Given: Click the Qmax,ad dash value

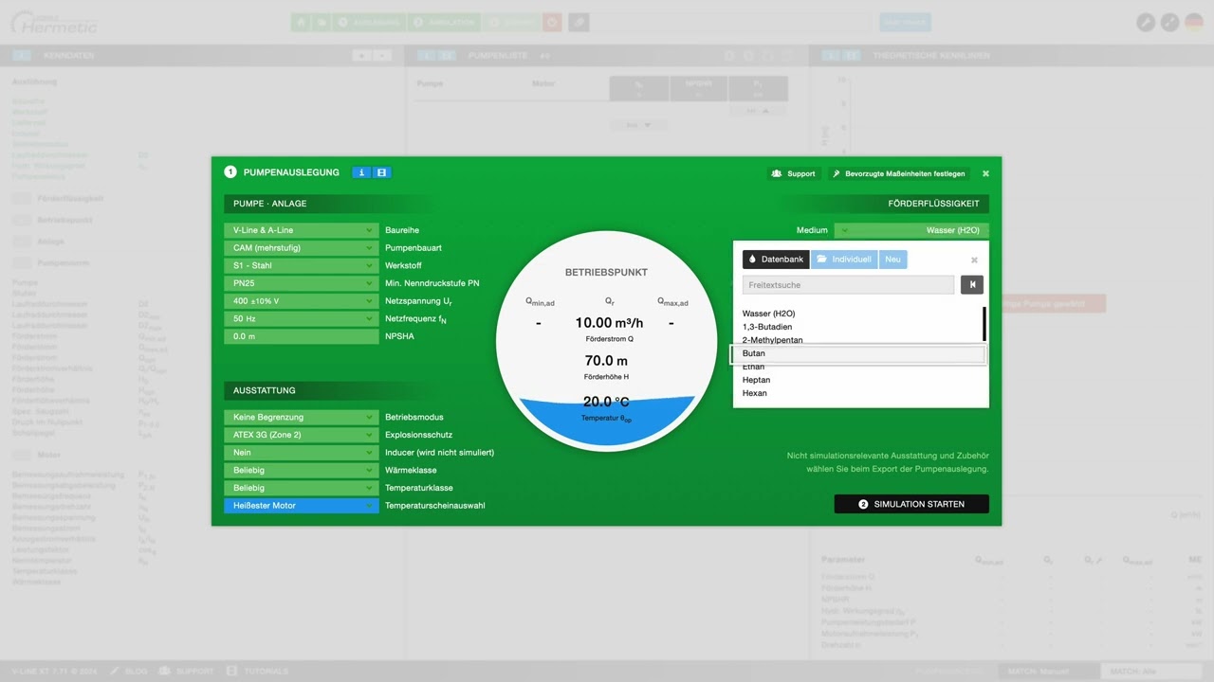Looking at the screenshot, I should 671,323.
